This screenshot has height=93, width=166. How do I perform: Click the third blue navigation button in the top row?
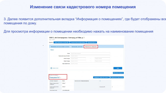[92, 42]
